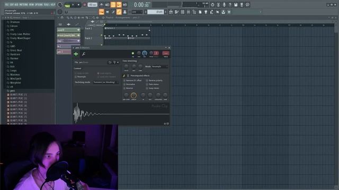Enable Normalize option
This screenshot has height=190, width=339.
(x=129, y=84)
